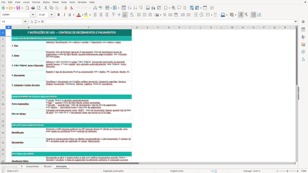Open background color dropdown arrow
The image size is (308, 173).
coord(90,15)
